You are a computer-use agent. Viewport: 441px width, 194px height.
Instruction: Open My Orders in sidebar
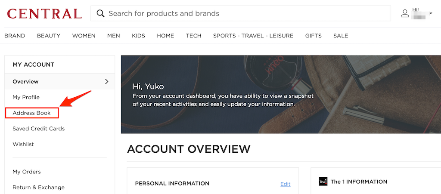(27, 172)
